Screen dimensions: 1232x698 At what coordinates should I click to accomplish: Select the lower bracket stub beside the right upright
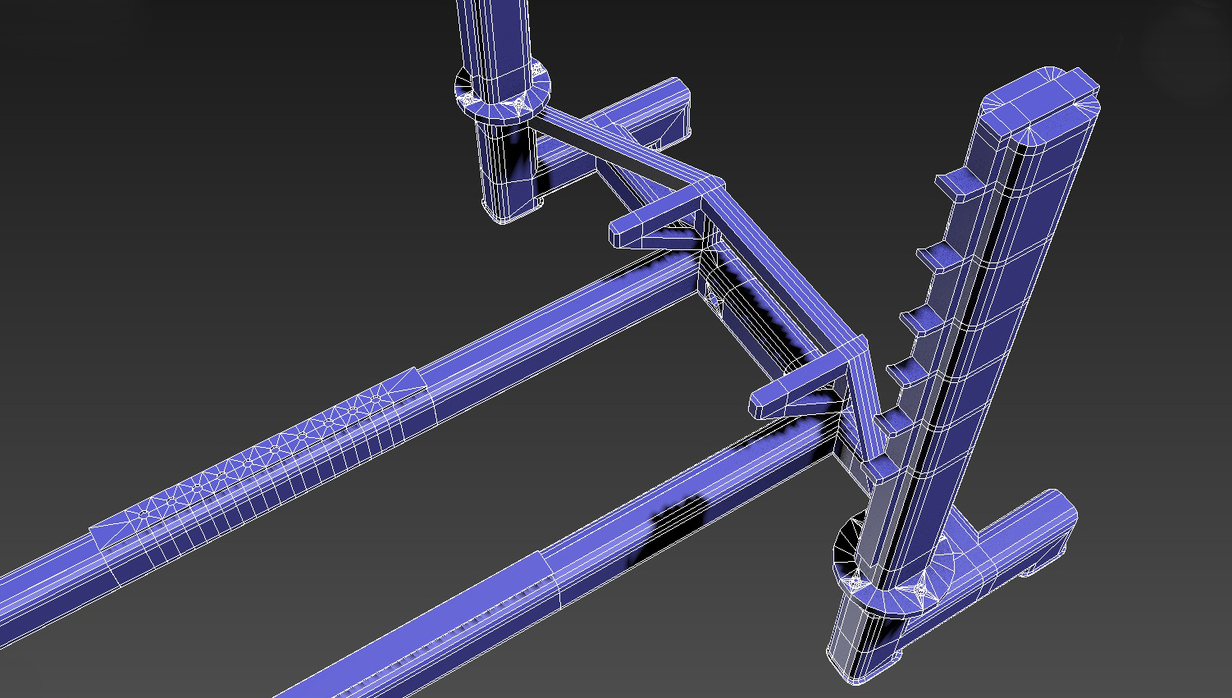(x=792, y=394)
